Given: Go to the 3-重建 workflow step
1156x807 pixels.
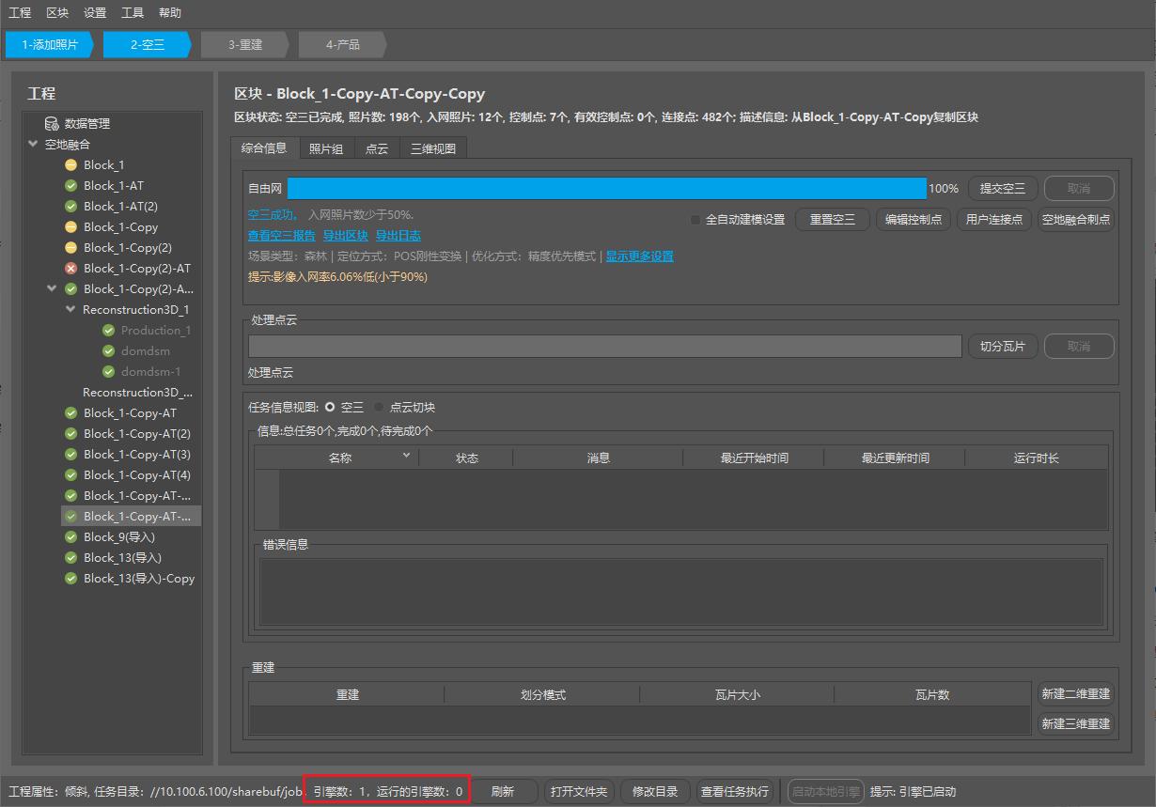Looking at the screenshot, I should click(x=245, y=44).
